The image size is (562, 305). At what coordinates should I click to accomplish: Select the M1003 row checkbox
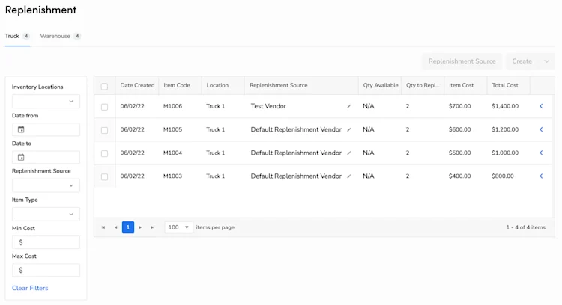point(104,176)
